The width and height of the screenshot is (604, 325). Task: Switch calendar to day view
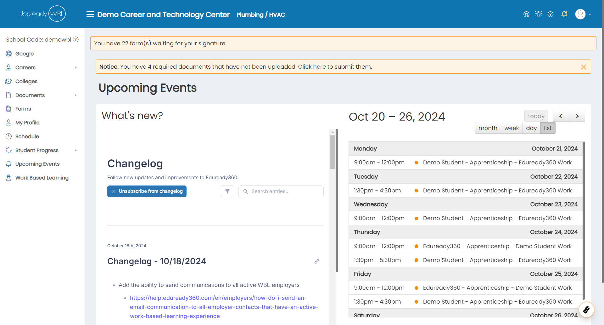[x=531, y=128]
